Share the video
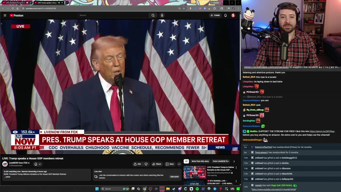The width and height of the screenshot is (341, 192). click(x=157, y=164)
